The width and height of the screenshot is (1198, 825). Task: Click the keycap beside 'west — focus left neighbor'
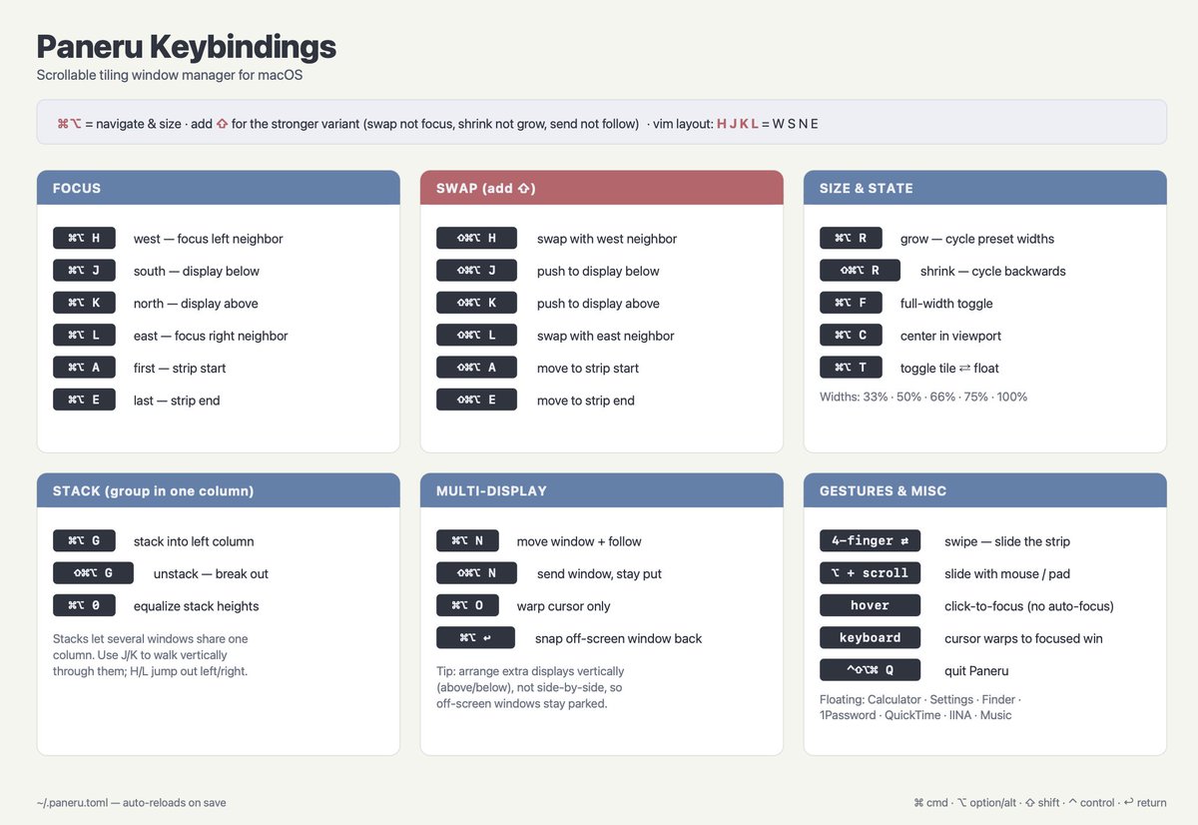(84, 238)
